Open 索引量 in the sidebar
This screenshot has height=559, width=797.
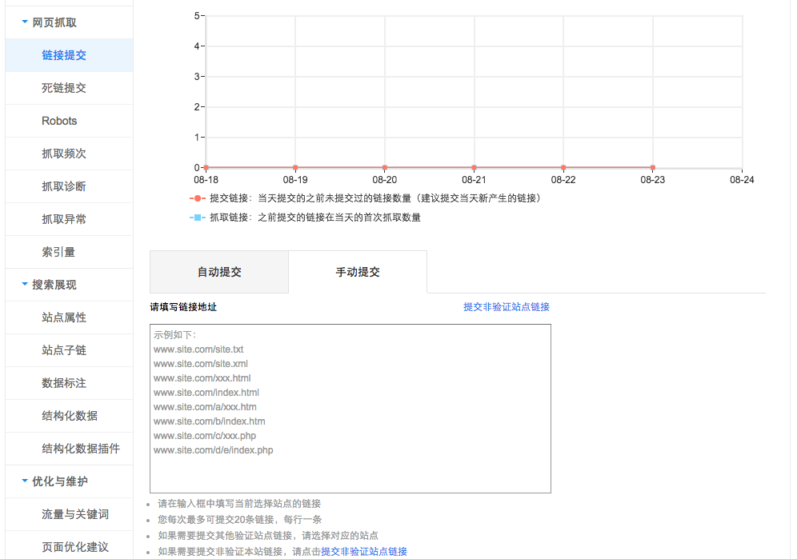pos(58,252)
